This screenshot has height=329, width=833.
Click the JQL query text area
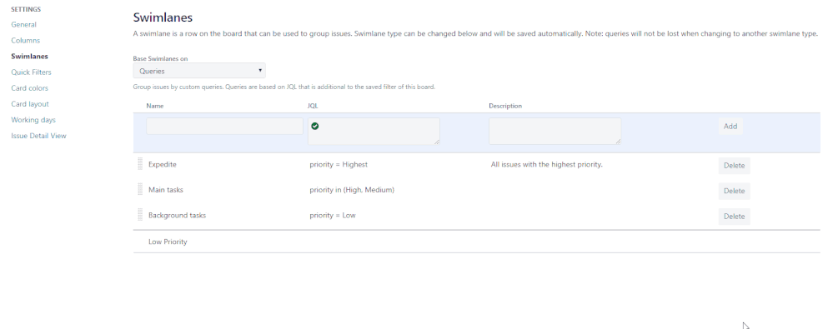point(374,131)
